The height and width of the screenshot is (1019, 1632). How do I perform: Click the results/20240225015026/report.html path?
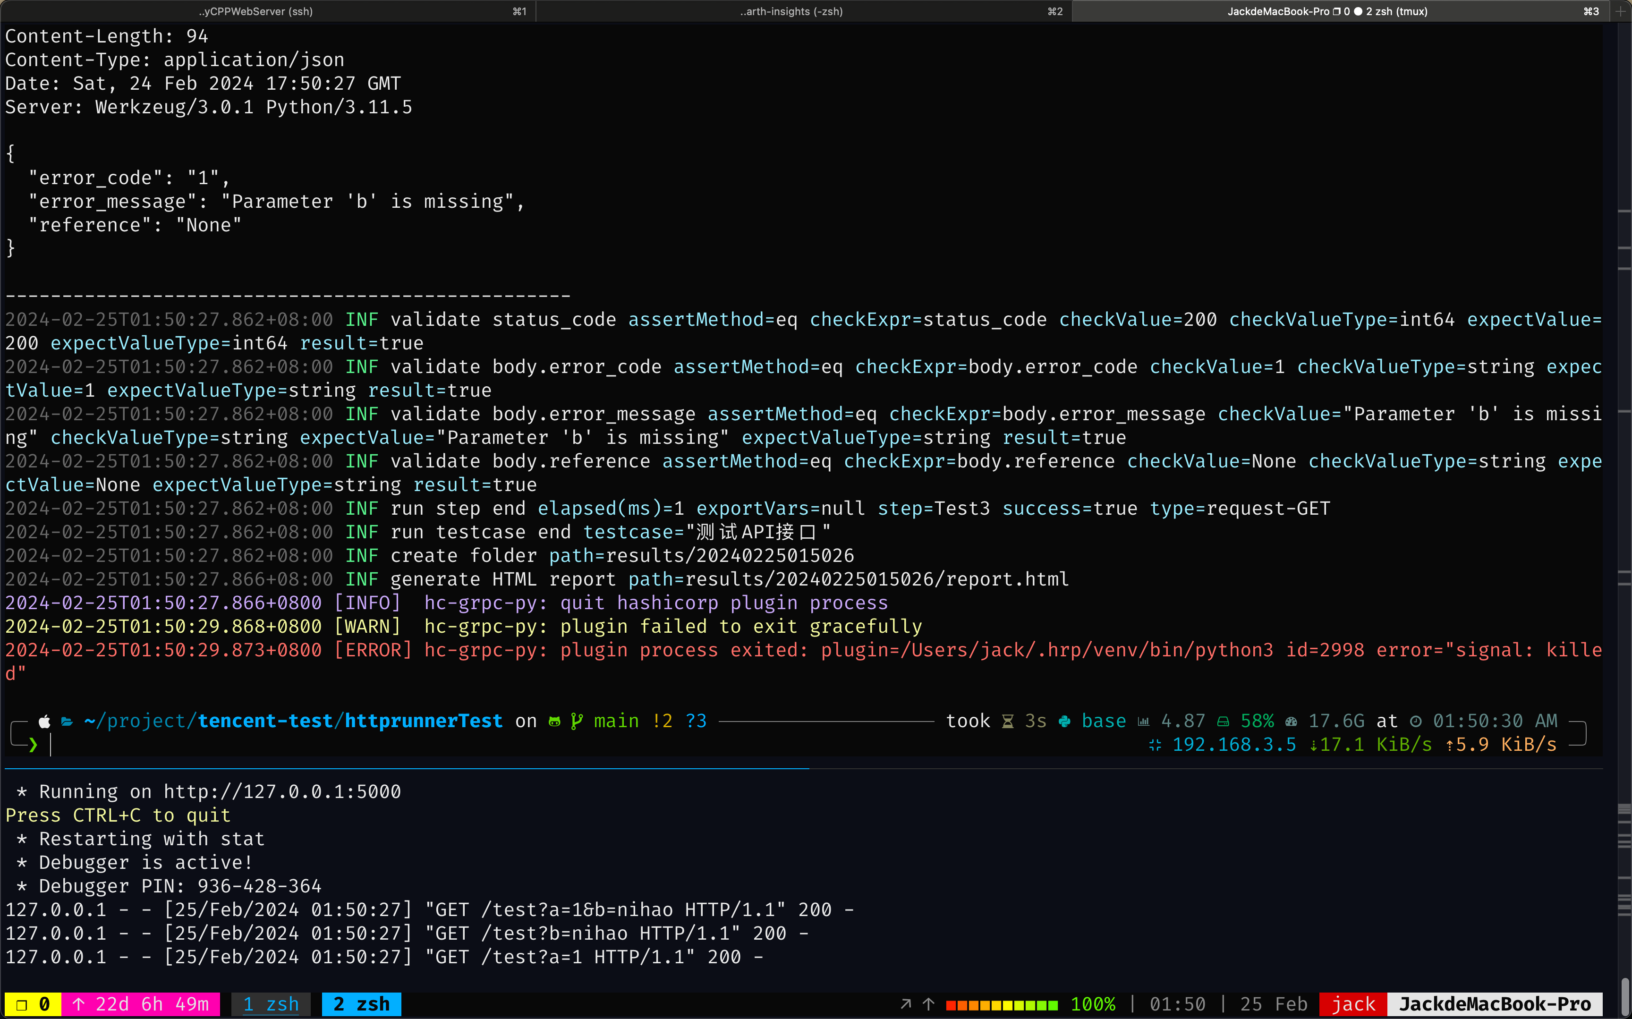click(x=876, y=579)
